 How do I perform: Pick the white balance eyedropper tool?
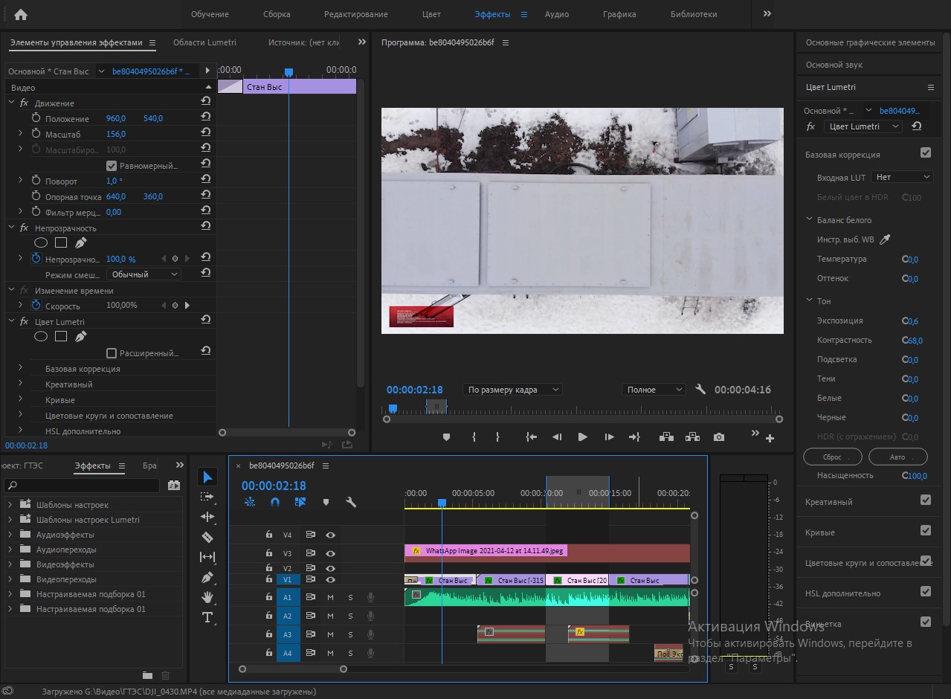[x=885, y=239]
